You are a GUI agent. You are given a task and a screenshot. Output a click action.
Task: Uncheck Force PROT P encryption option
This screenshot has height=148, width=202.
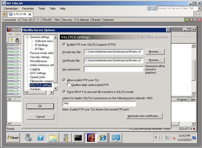click(x=64, y=92)
